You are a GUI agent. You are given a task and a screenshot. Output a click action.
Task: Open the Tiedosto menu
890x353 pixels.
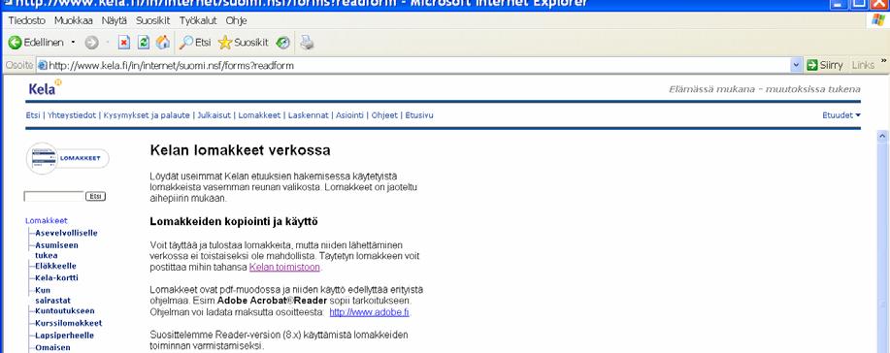(26, 20)
